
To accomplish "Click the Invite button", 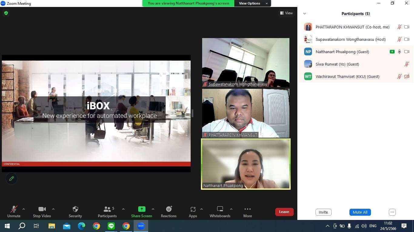I will point(323,212).
